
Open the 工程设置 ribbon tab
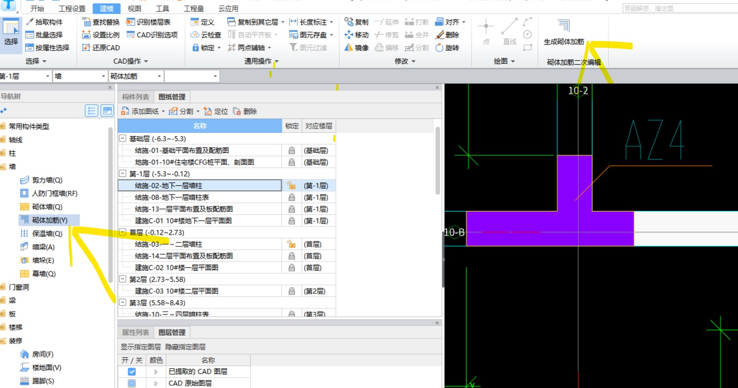(x=72, y=8)
